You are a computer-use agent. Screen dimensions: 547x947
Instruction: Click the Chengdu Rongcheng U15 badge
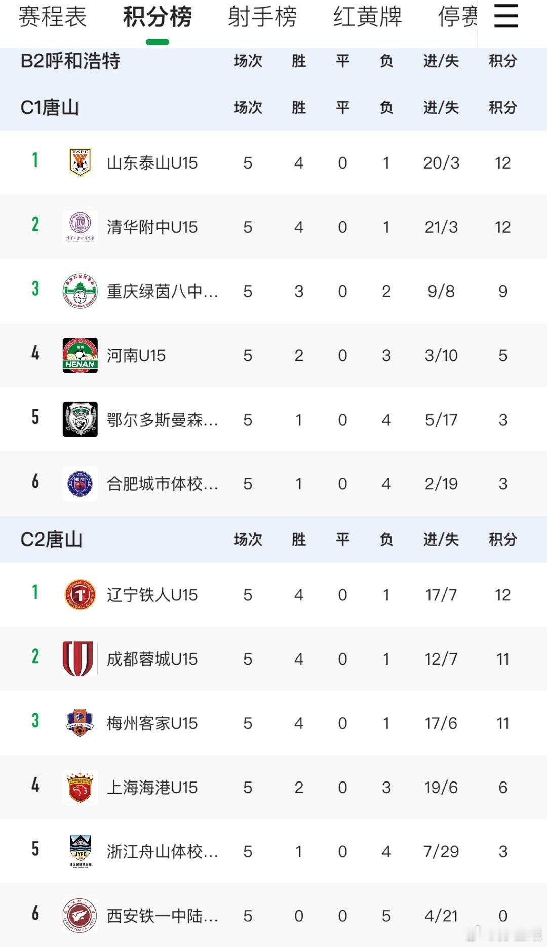point(78,658)
